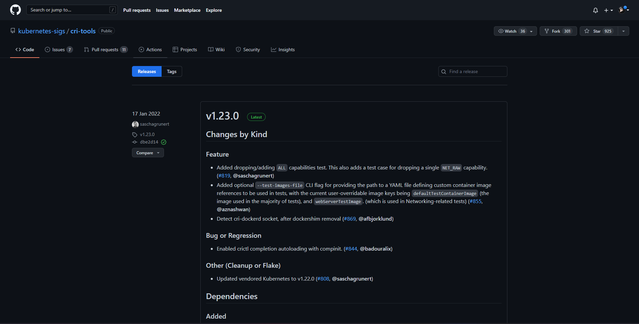Open the cri-tools repository link
639x324 pixels.
tap(83, 31)
